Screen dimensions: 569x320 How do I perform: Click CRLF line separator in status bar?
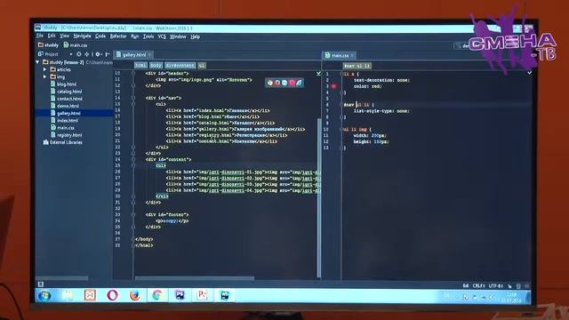(478, 286)
